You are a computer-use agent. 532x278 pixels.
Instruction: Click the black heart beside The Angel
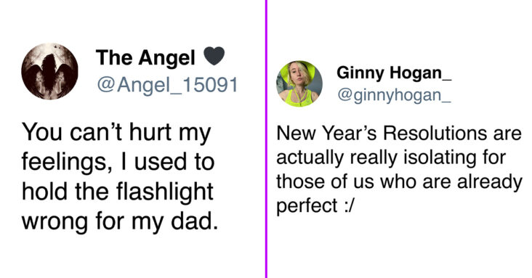point(214,56)
